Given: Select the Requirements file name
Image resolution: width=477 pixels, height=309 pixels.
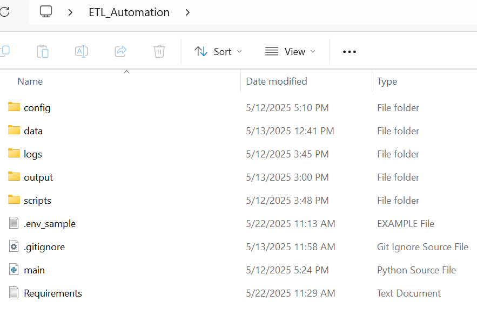Looking at the screenshot, I should click(53, 293).
